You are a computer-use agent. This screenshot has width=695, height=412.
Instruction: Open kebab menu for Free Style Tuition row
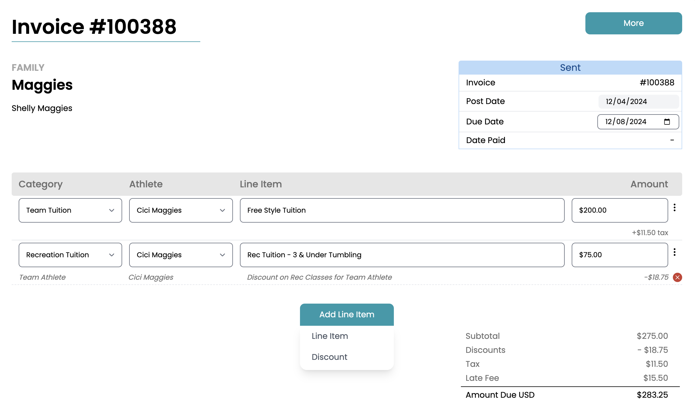pyautogui.click(x=674, y=207)
